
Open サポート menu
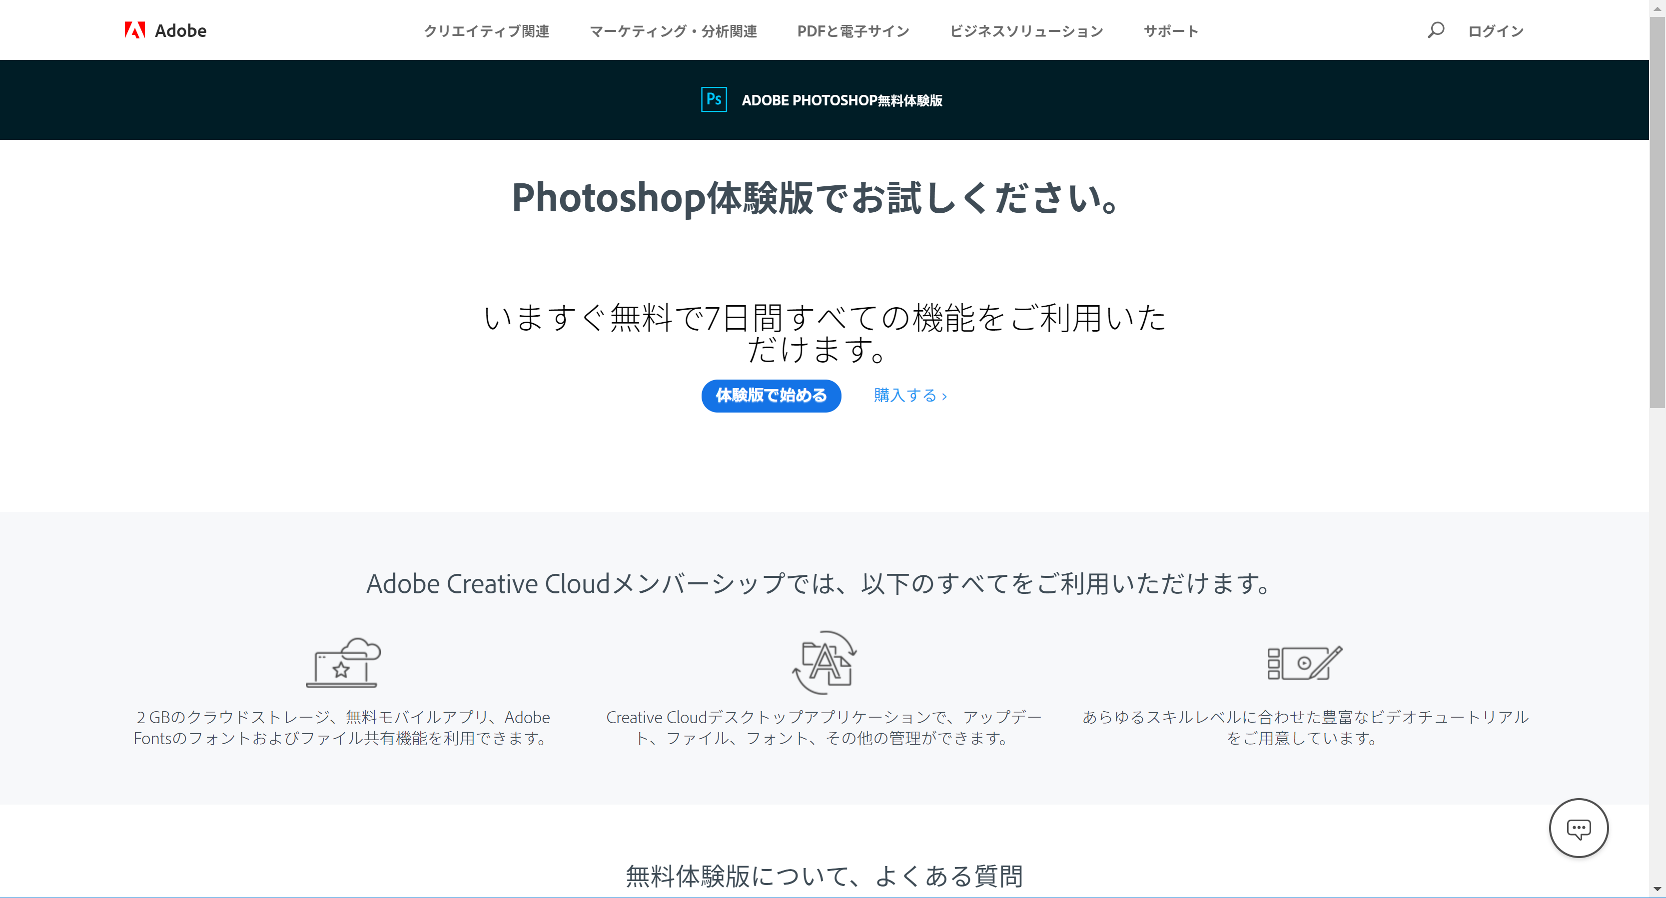click(1171, 31)
